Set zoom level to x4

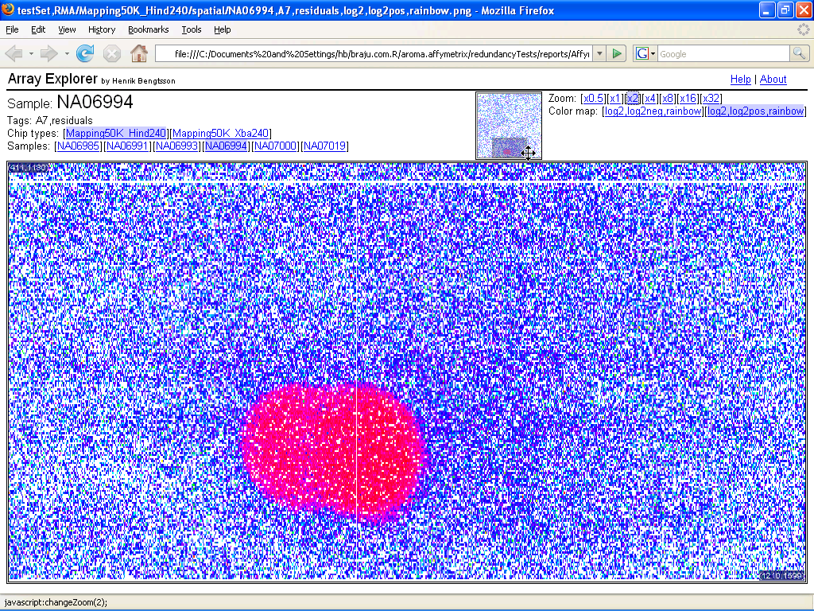point(650,99)
